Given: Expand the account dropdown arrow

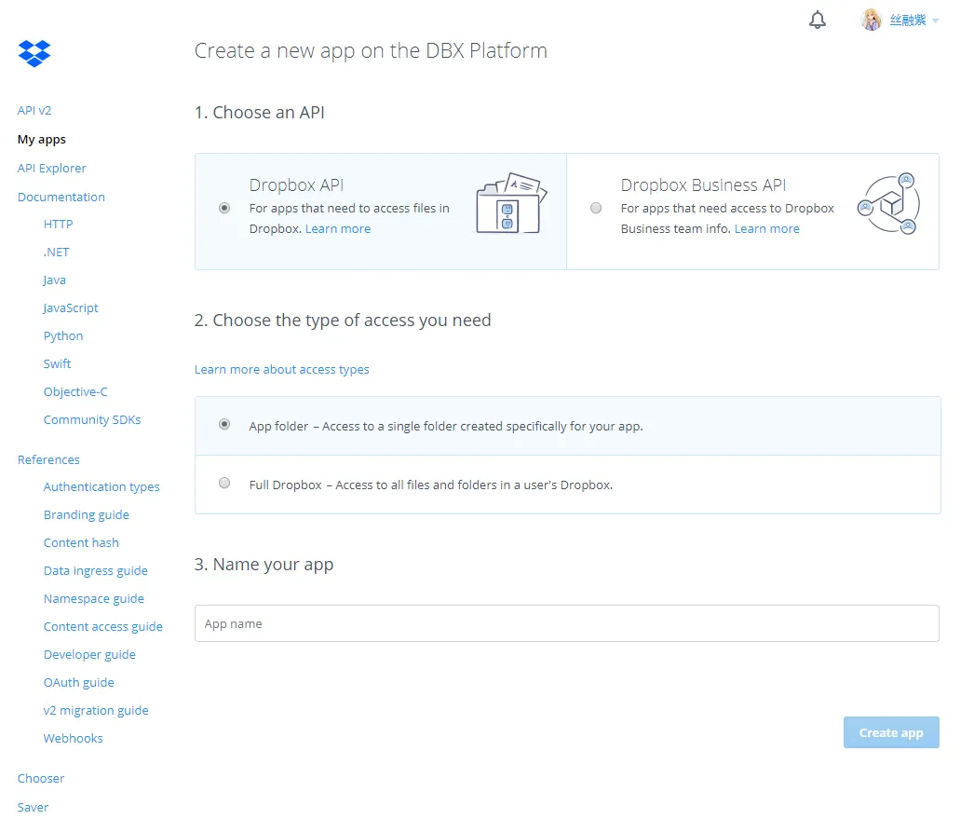Looking at the screenshot, I should click(x=935, y=21).
